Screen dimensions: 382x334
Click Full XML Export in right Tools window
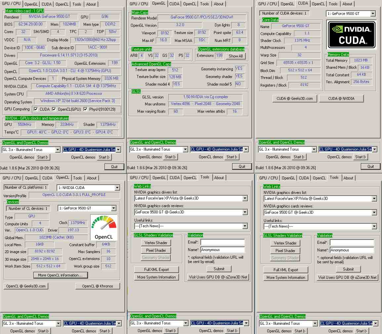[x=286, y=270]
